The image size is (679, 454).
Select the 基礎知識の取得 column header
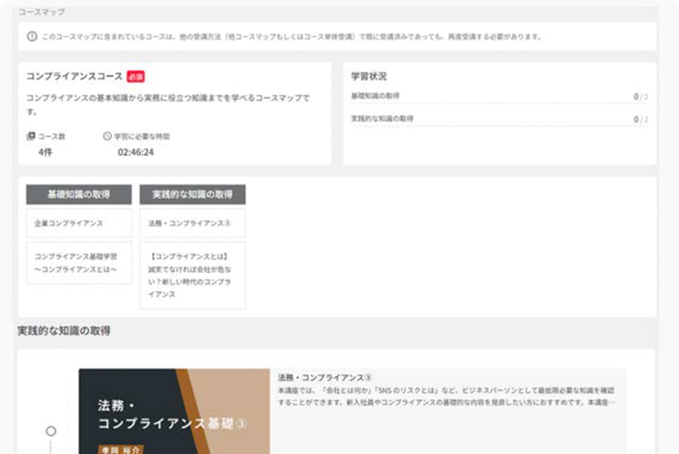pyautogui.click(x=79, y=194)
